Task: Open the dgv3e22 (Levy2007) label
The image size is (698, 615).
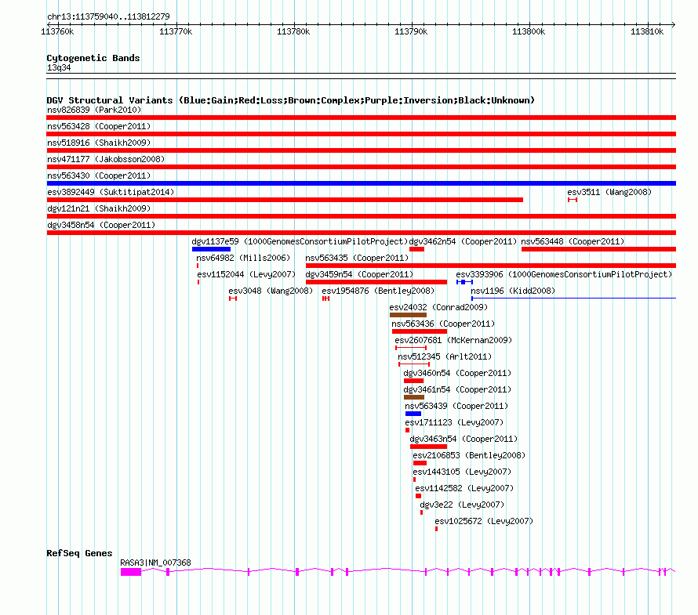Action: coord(462,505)
